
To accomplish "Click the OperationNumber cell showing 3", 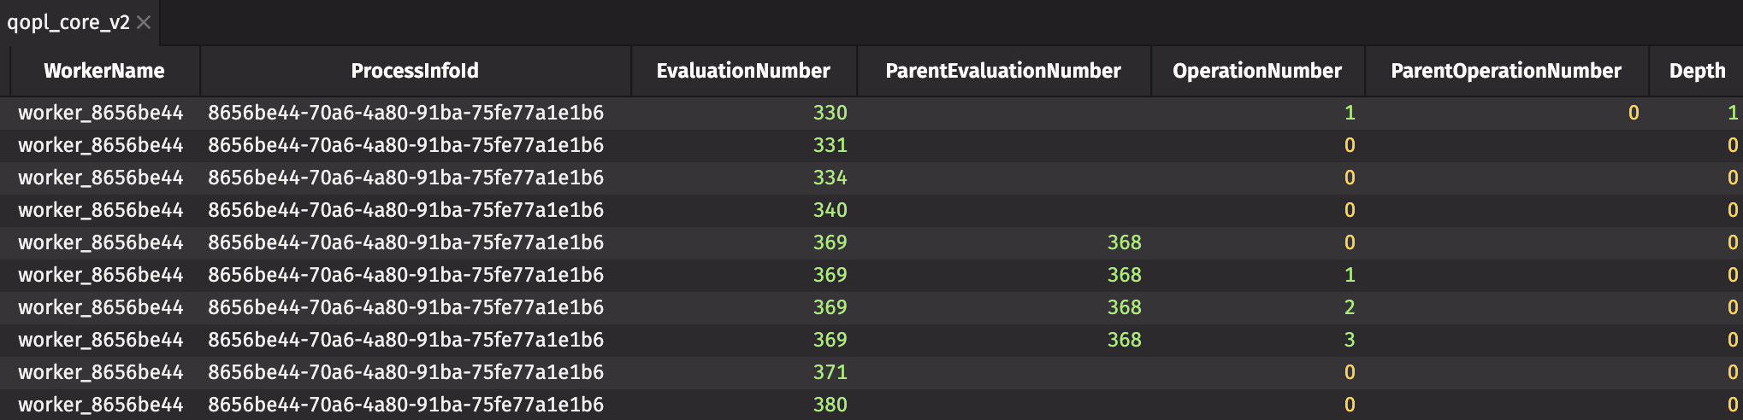I will pos(1349,340).
